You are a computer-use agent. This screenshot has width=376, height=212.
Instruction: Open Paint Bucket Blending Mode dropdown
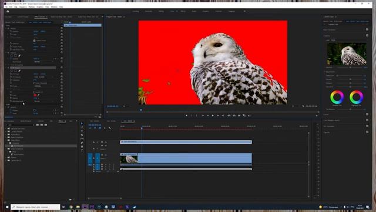pos(43,101)
